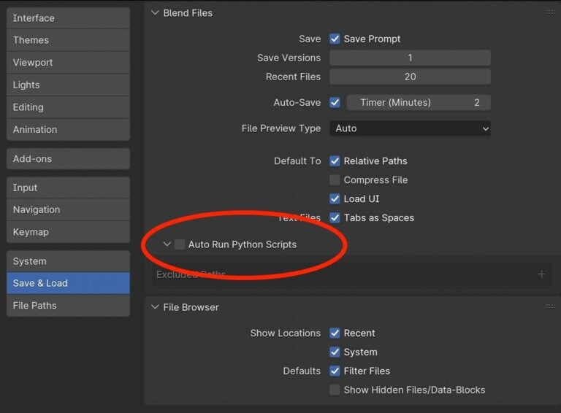Viewport: 561px width, 413px height.
Task: Select the Save & Load tab
Action: pyautogui.click(x=68, y=283)
